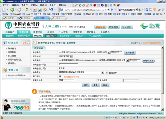Open the 银行 bookmarks folder
This screenshot has height=120, width=166.
99,14
